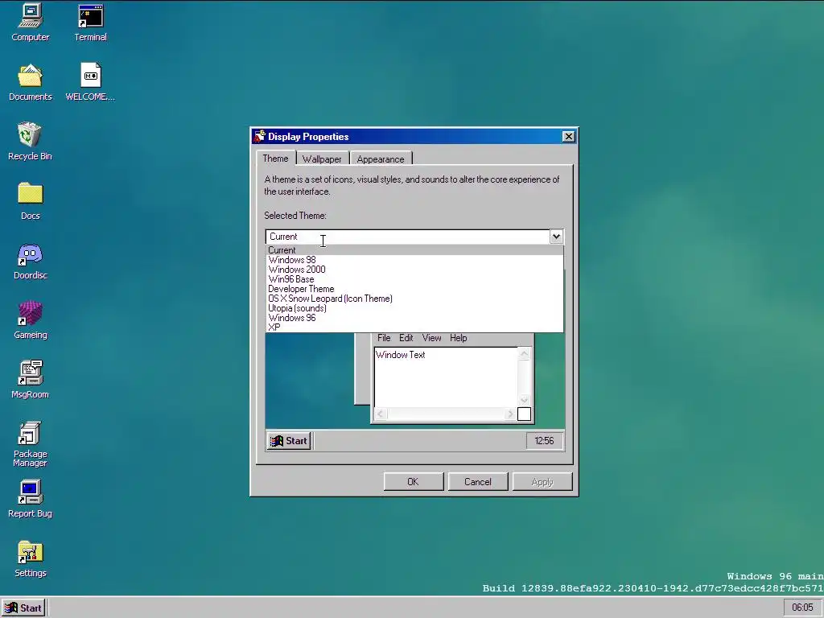824x618 pixels.
Task: Click the Help menu in preview window
Action: tap(458, 338)
